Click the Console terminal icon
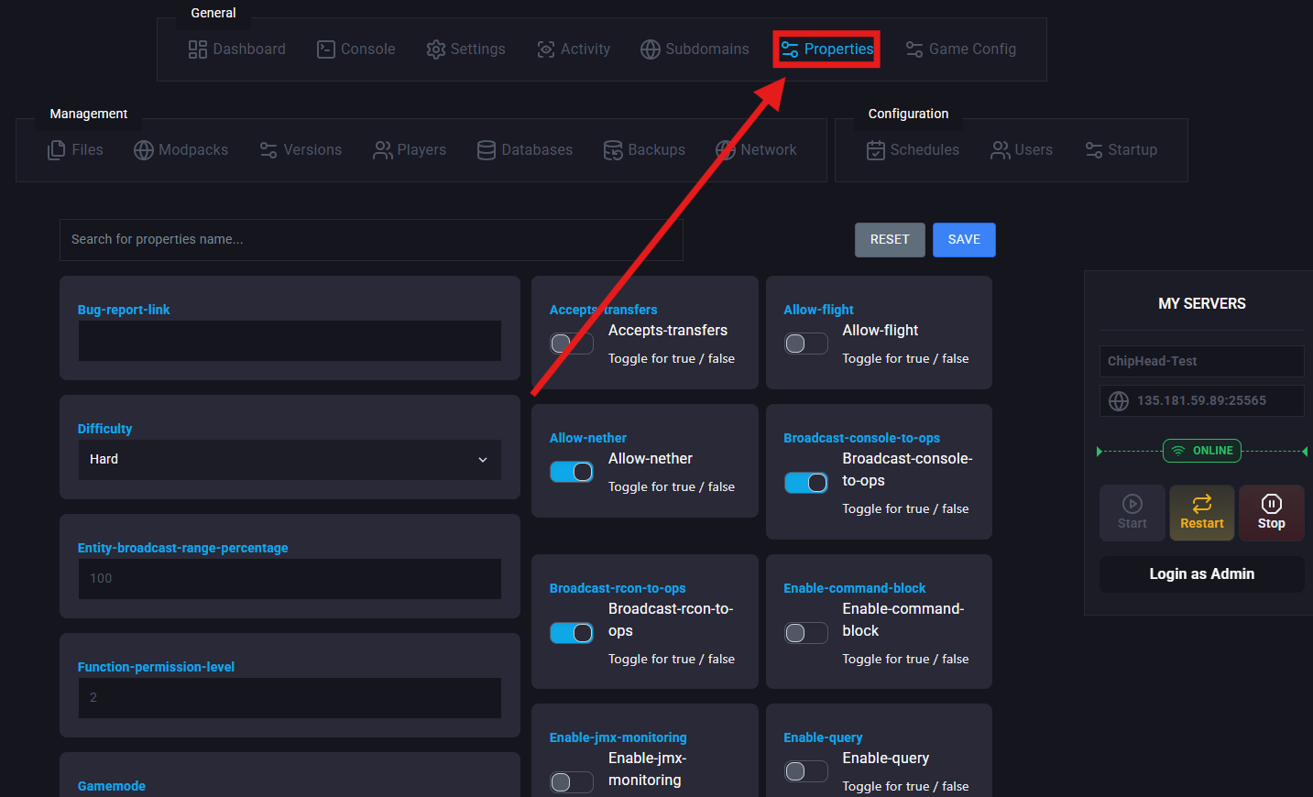This screenshot has width=1313, height=797. 326,49
